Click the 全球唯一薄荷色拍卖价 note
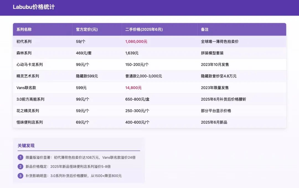The height and width of the screenshot is (188, 299). click(x=220, y=42)
